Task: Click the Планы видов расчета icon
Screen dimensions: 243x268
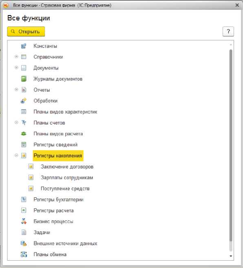Action: (x=24, y=134)
